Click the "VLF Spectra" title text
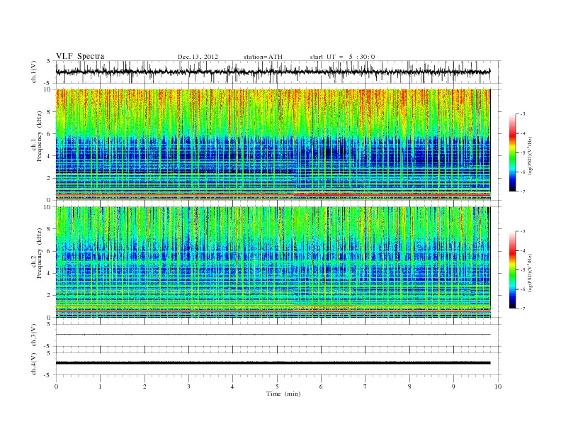Screen dimensions: 561x434 pyautogui.click(x=80, y=56)
